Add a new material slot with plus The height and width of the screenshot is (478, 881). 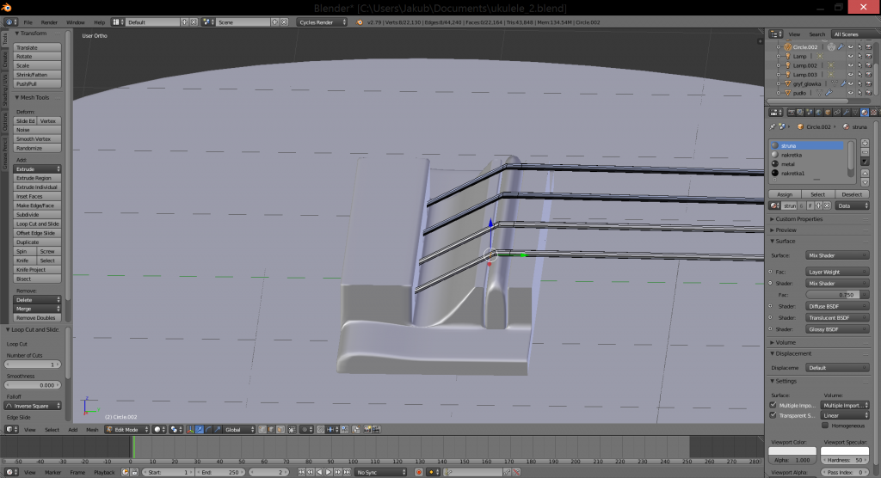[x=866, y=144]
